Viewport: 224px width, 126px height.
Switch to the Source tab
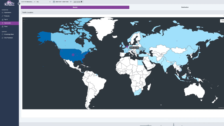click(x=75, y=7)
